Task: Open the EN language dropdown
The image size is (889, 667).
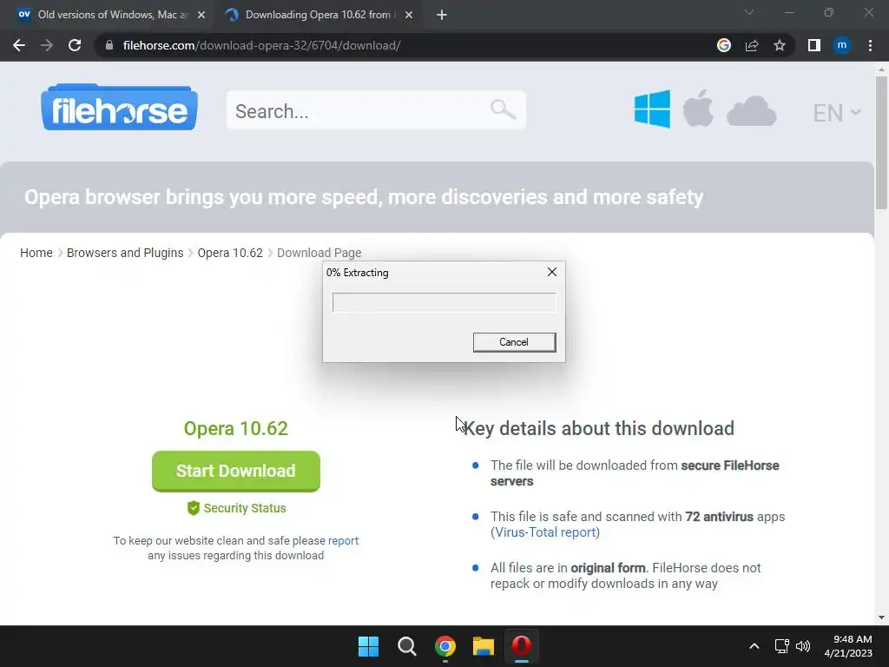Action: [x=837, y=112]
